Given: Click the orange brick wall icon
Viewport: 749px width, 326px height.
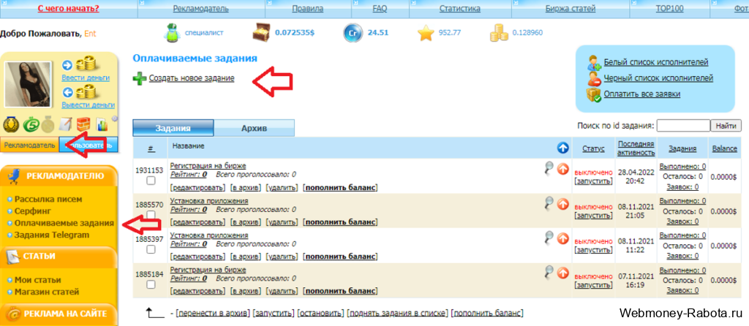Looking at the screenshot, I should pyautogui.click(x=83, y=125).
